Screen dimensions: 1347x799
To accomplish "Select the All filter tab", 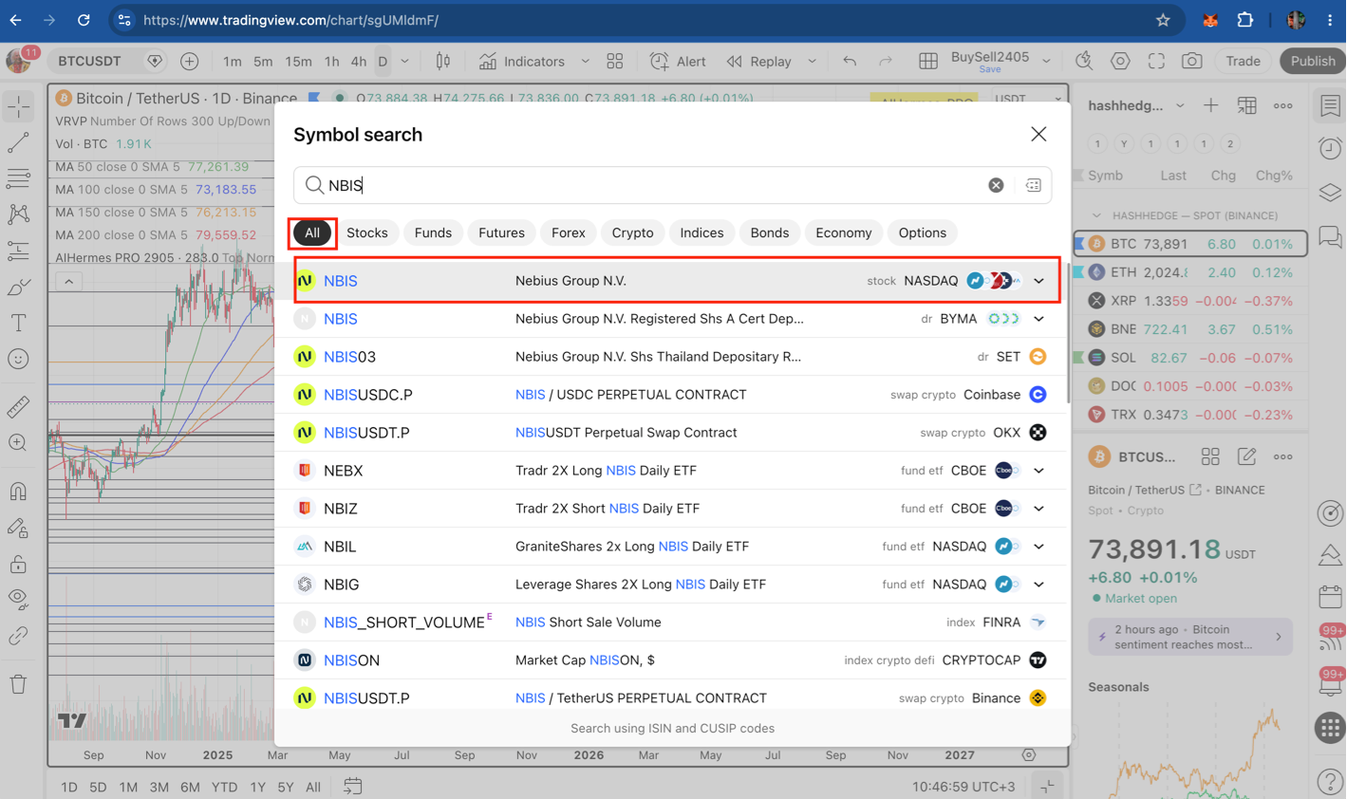I will 312,232.
